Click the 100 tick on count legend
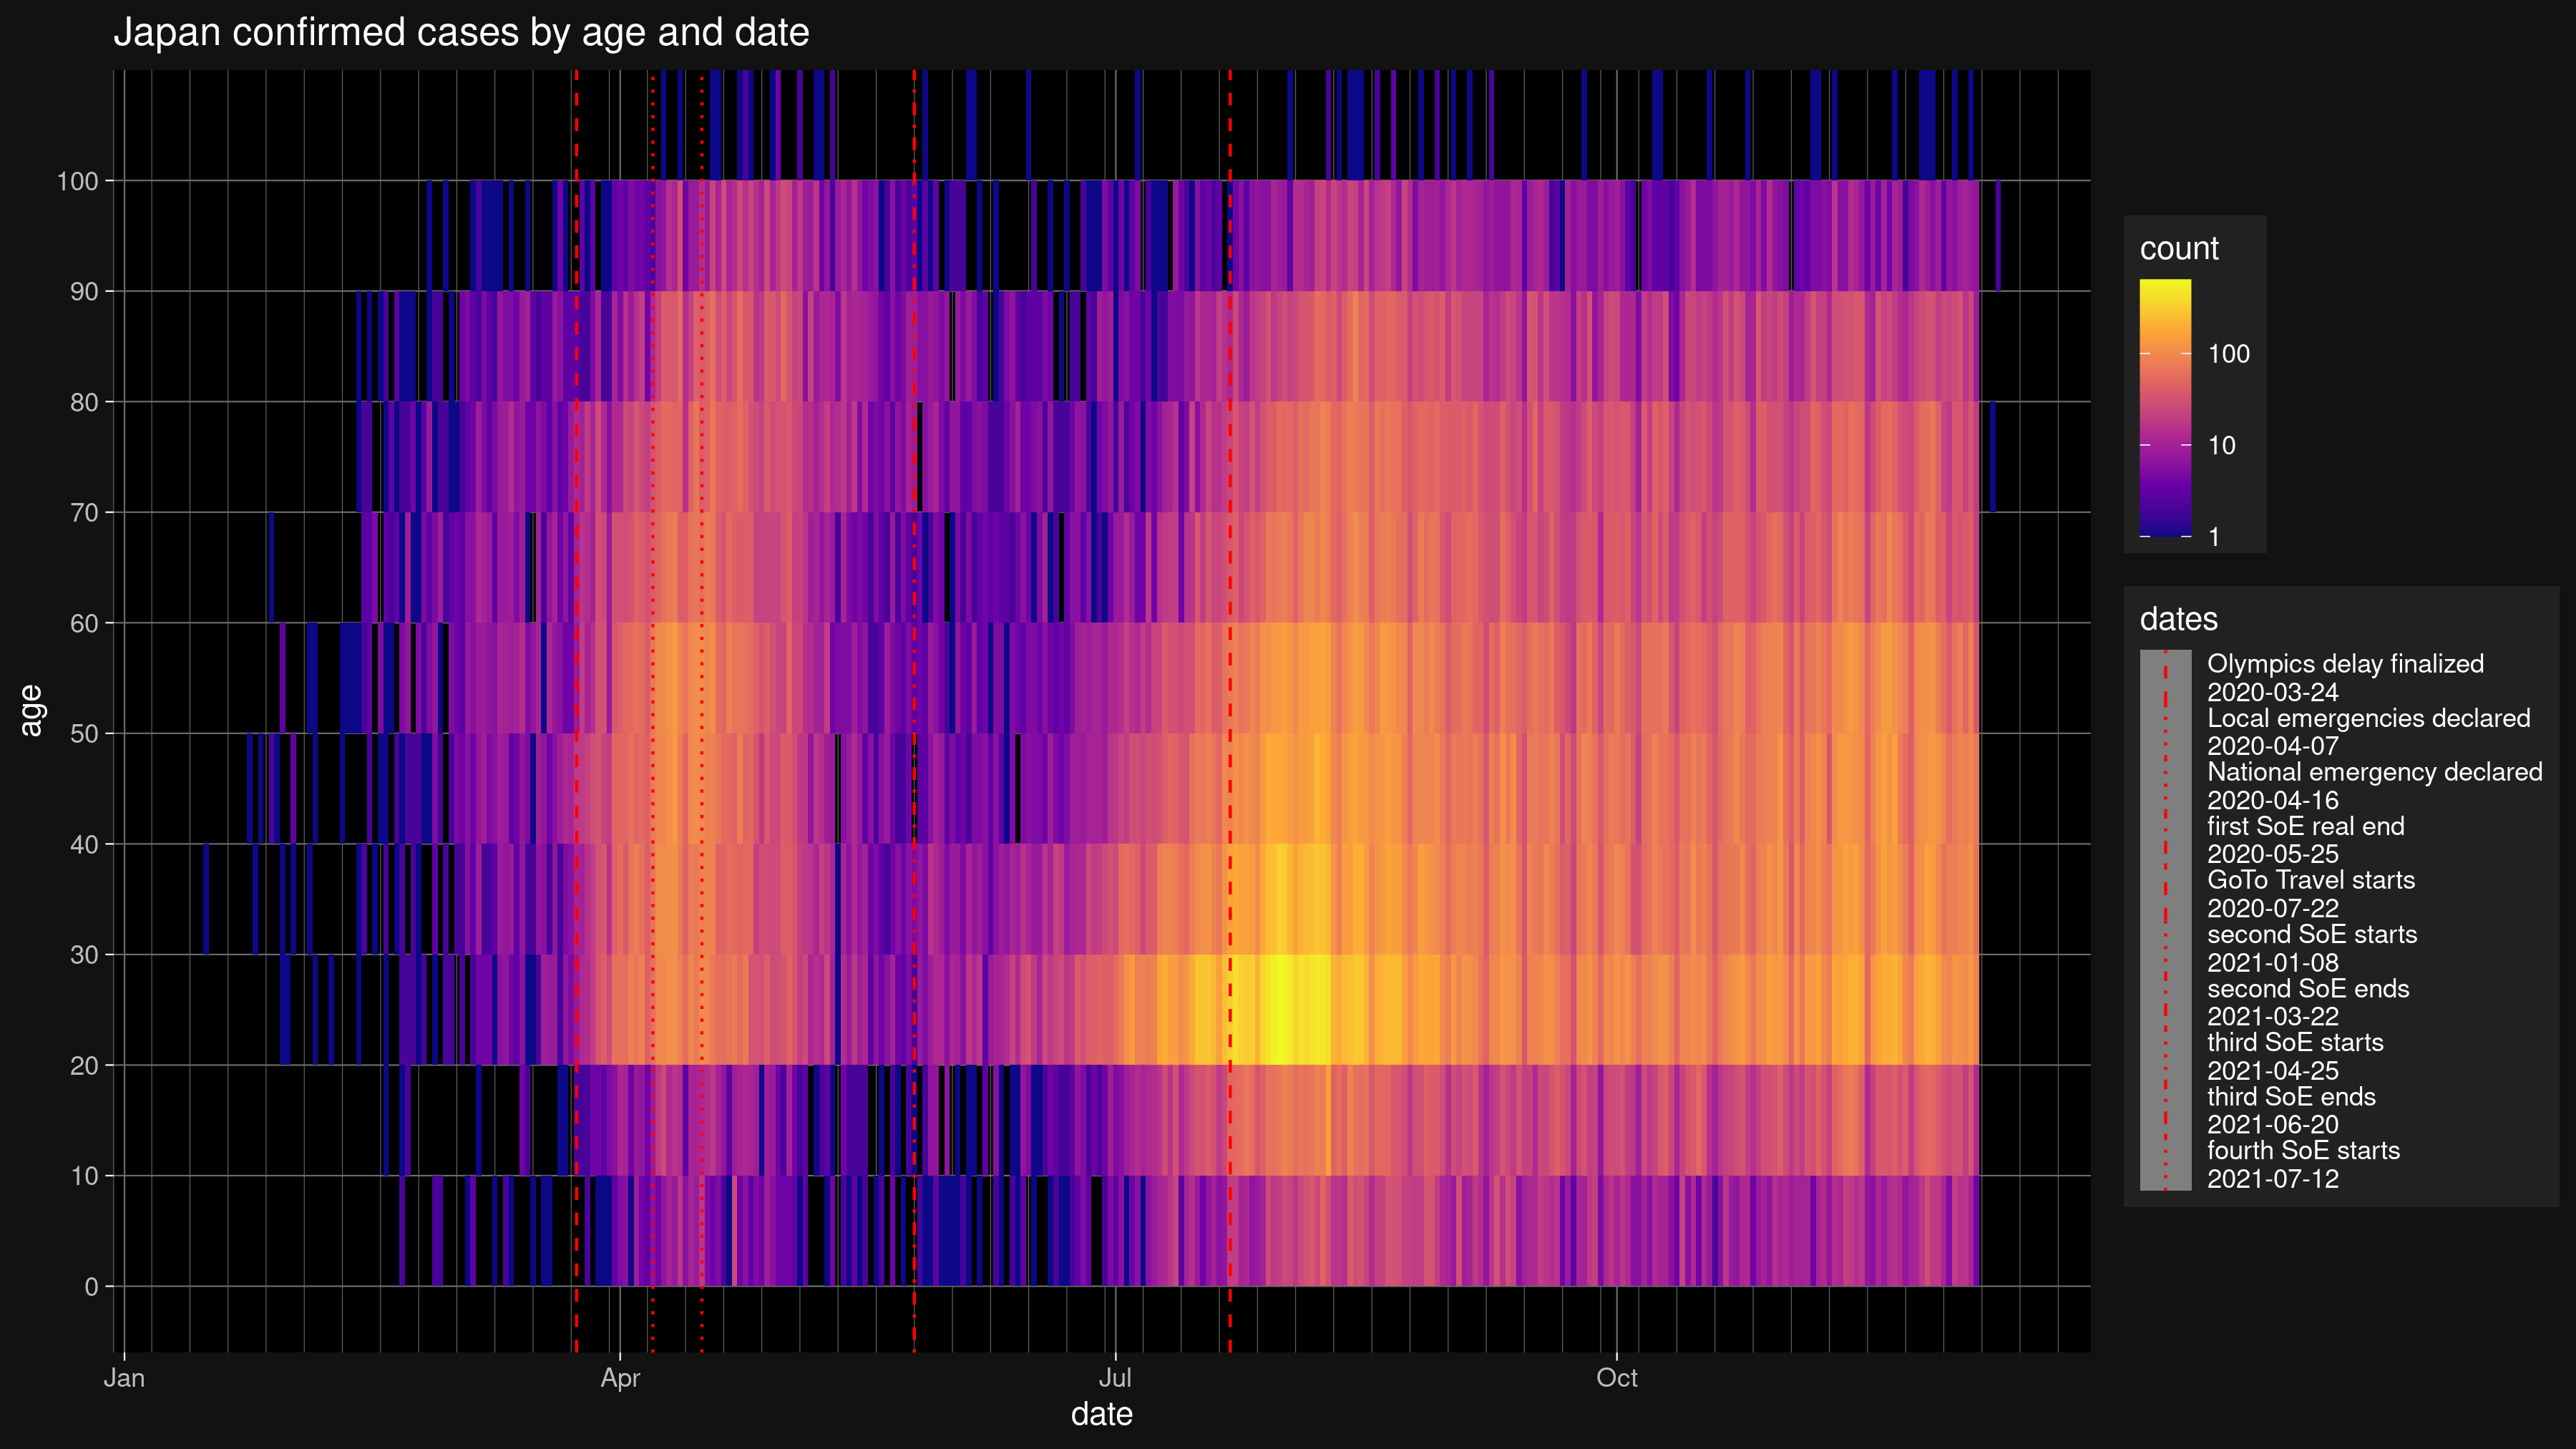 coord(2228,354)
